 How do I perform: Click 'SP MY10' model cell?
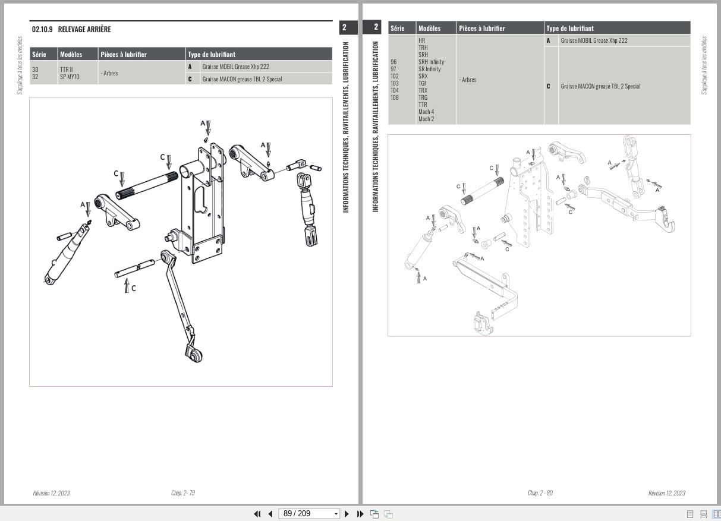click(70, 77)
